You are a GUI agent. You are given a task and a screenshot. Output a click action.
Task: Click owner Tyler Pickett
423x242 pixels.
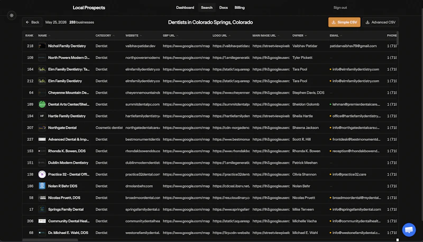click(302, 57)
